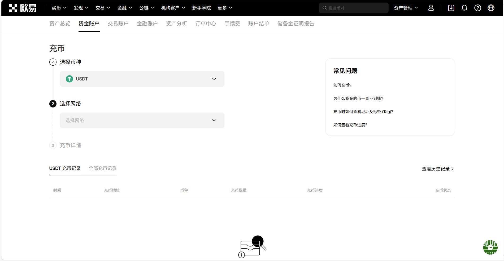This screenshot has height=261, width=504.
Task: Select the 全部充币记录 tab
Action: (x=102, y=168)
